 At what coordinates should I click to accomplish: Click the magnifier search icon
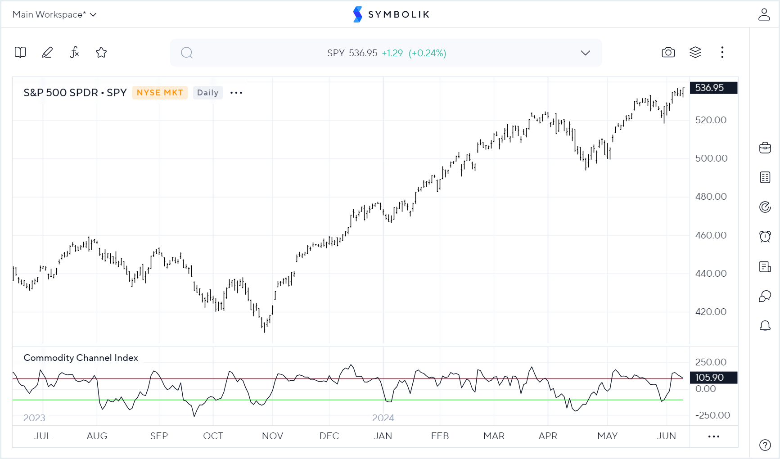click(187, 53)
